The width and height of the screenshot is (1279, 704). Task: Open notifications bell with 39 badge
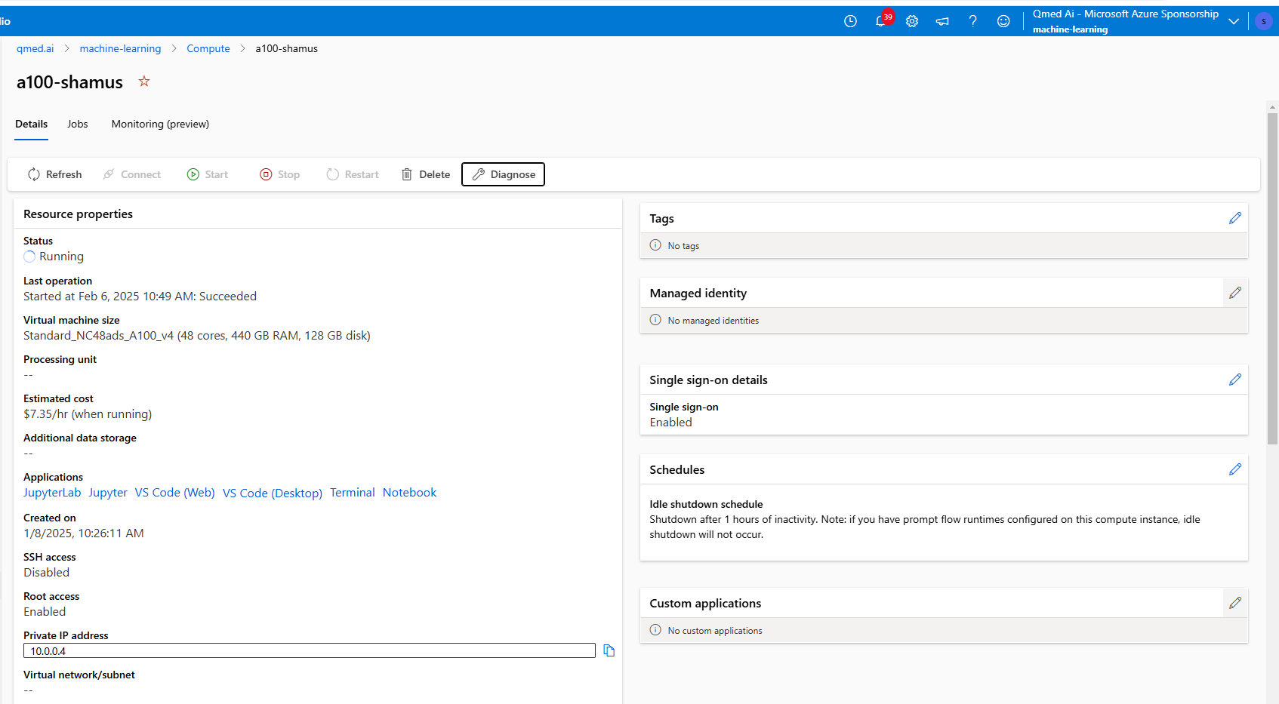pyautogui.click(x=883, y=20)
